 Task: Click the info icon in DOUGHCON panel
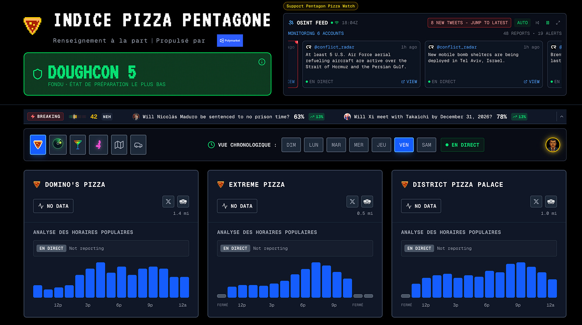click(x=262, y=62)
